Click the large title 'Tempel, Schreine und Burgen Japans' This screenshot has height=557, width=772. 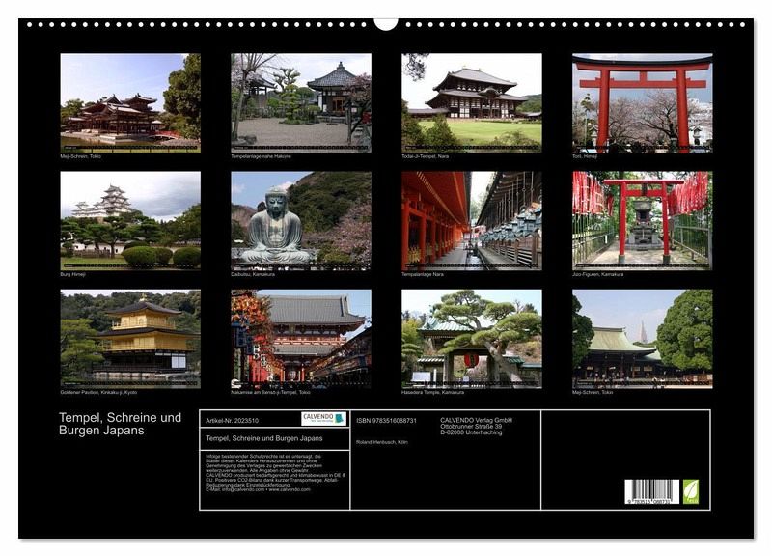point(120,424)
